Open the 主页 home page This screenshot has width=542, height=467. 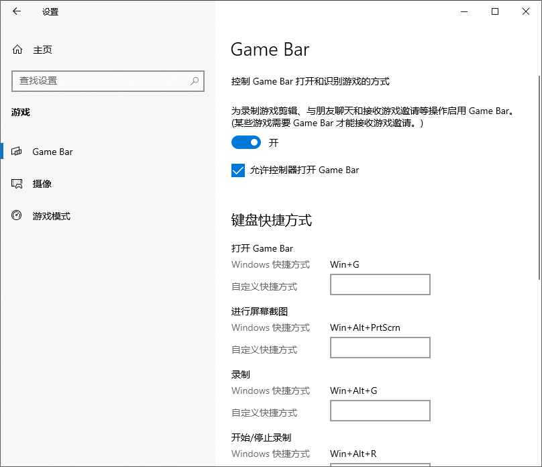pos(42,50)
